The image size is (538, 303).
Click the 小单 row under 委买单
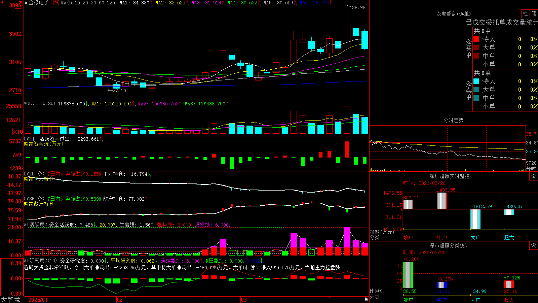[x=505, y=64]
